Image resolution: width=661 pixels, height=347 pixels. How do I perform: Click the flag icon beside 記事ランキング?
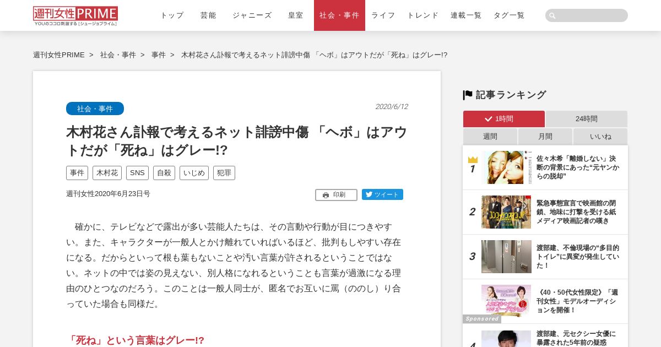coord(468,95)
